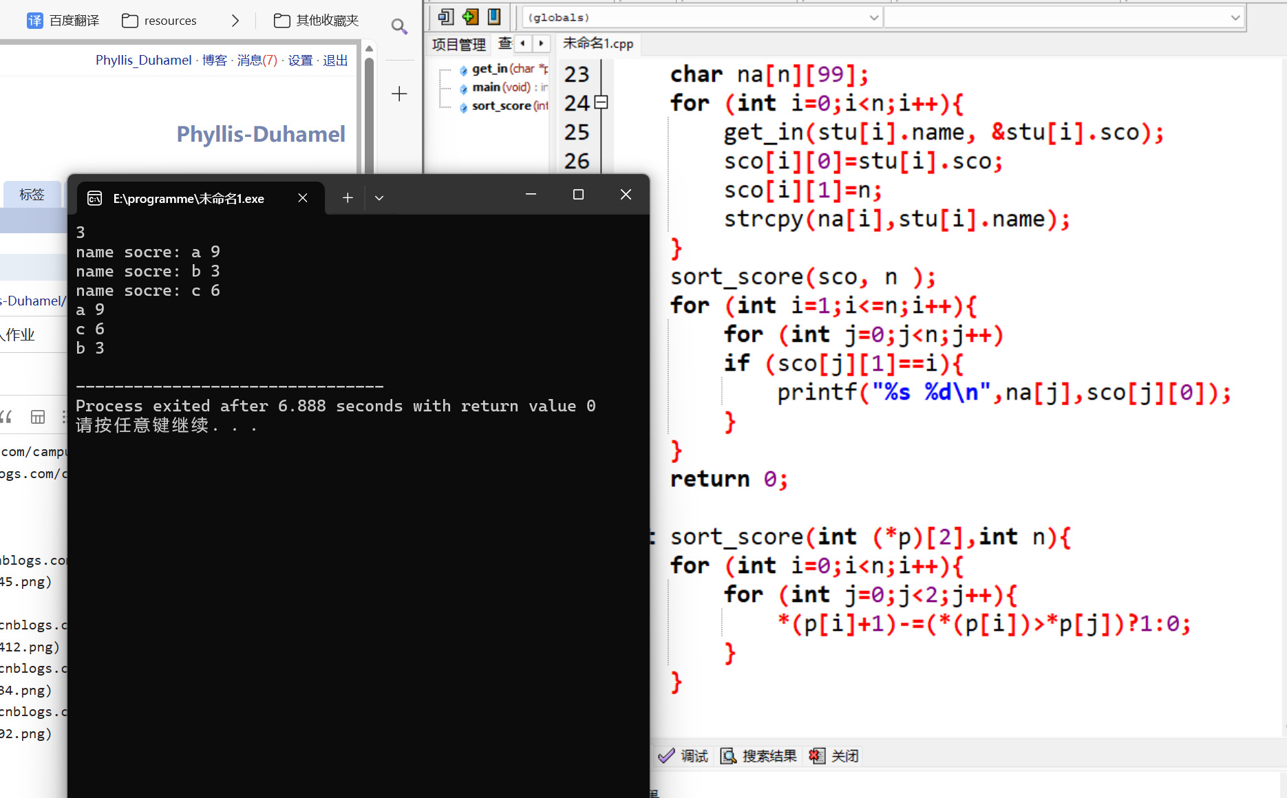Select the 未命名1.cpp editor tab
1287x798 pixels.
[598, 43]
